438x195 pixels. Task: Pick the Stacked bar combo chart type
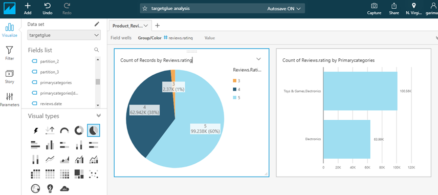(x=94, y=160)
